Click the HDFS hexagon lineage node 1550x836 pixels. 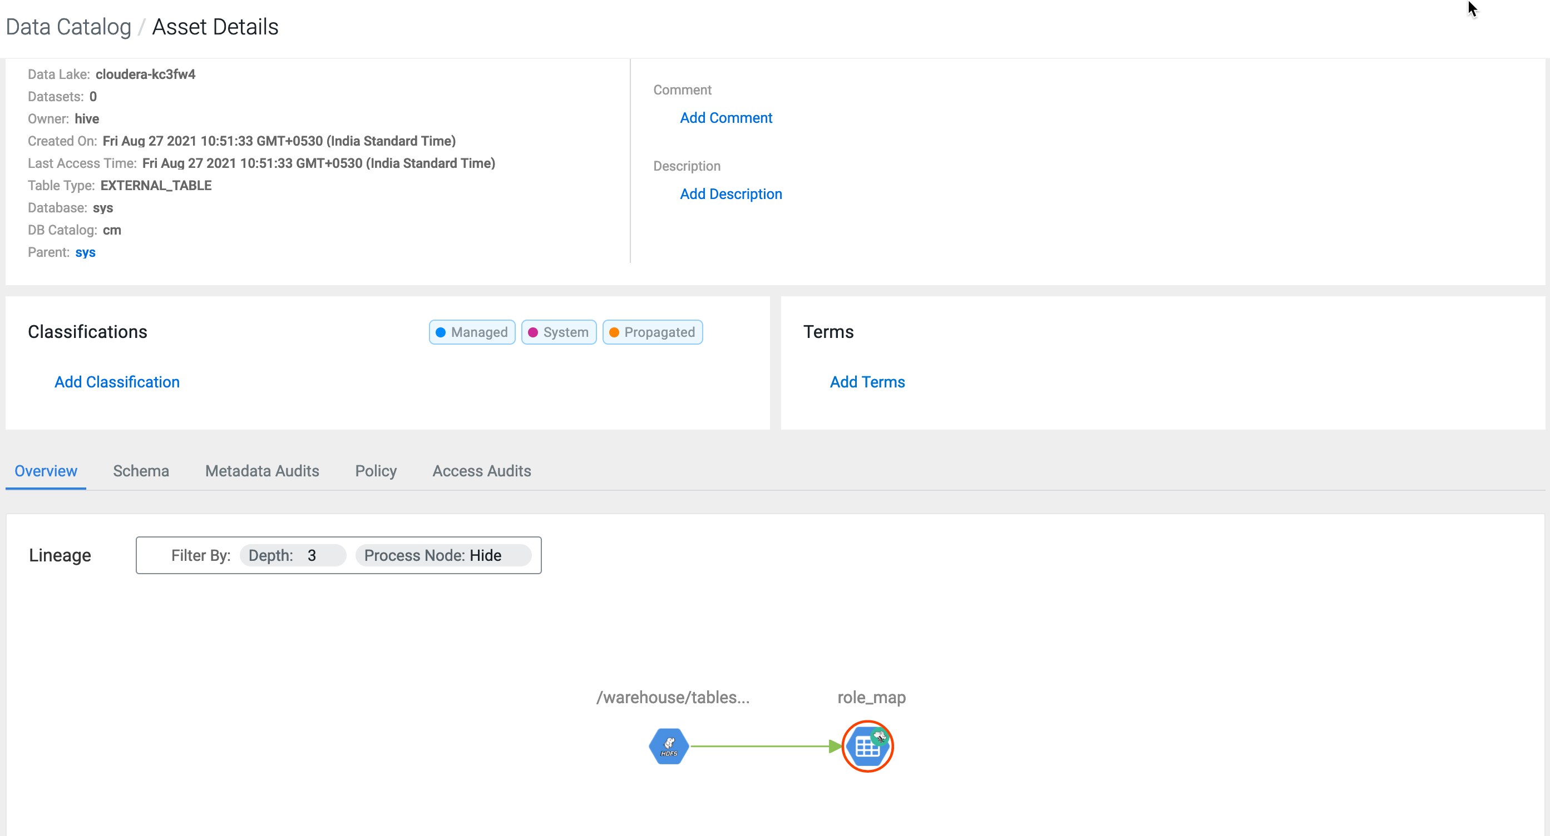tap(669, 746)
